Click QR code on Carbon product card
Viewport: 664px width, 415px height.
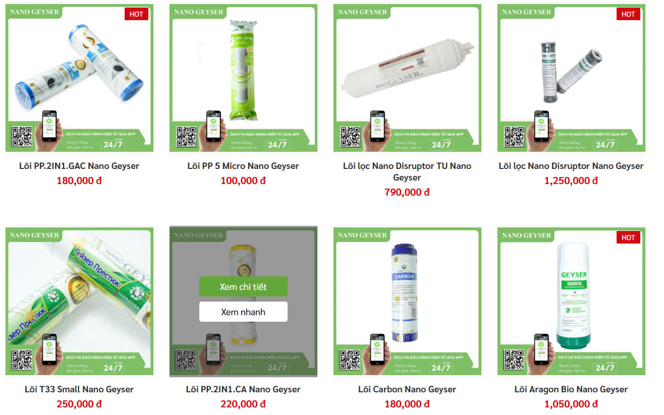click(350, 361)
